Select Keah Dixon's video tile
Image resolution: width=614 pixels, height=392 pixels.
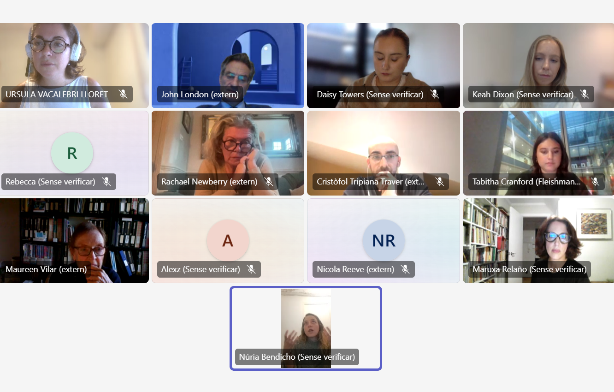coord(538,65)
